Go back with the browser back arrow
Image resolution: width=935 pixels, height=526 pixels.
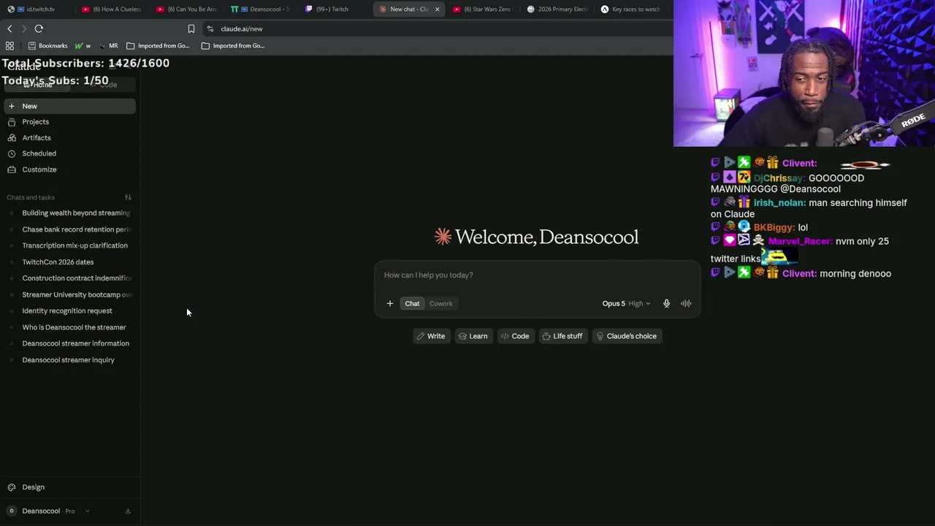coord(9,28)
